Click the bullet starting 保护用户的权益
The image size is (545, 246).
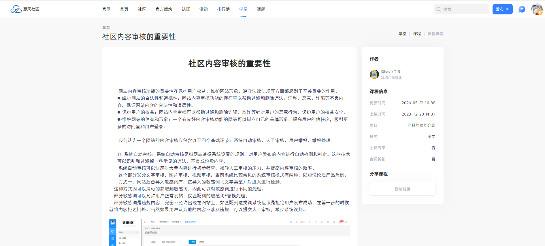[232, 112]
